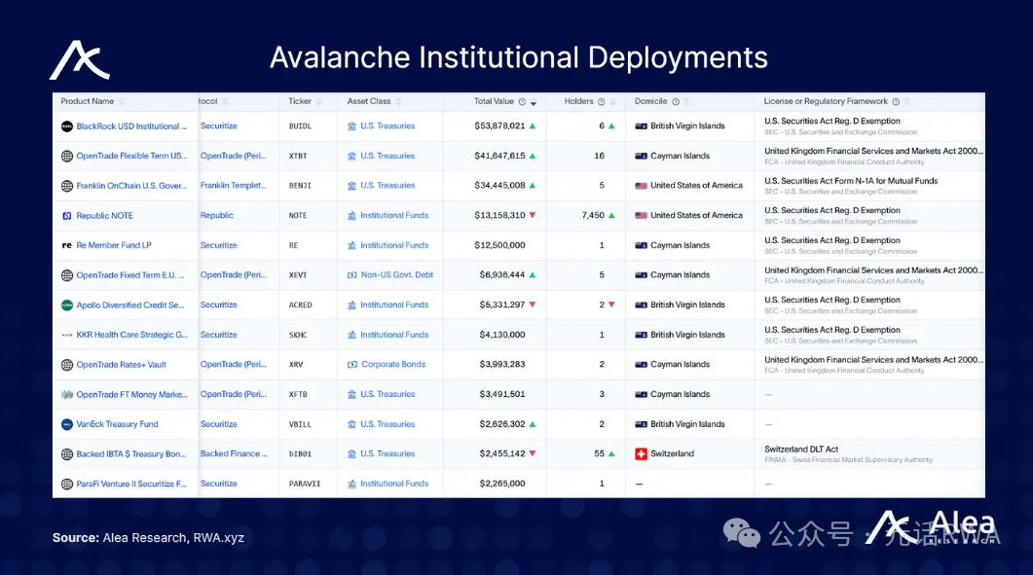
Task: Click the Domicile column info icon
Action: (x=676, y=101)
